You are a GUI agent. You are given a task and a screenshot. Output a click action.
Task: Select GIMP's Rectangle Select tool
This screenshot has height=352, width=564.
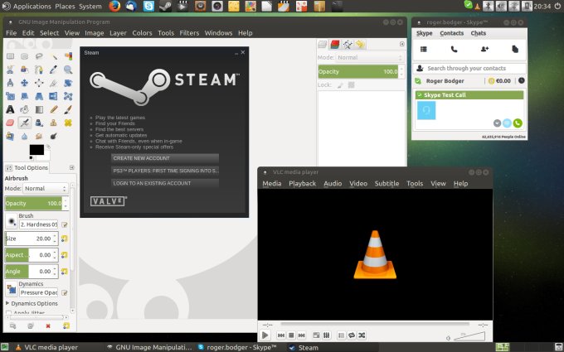[10, 56]
